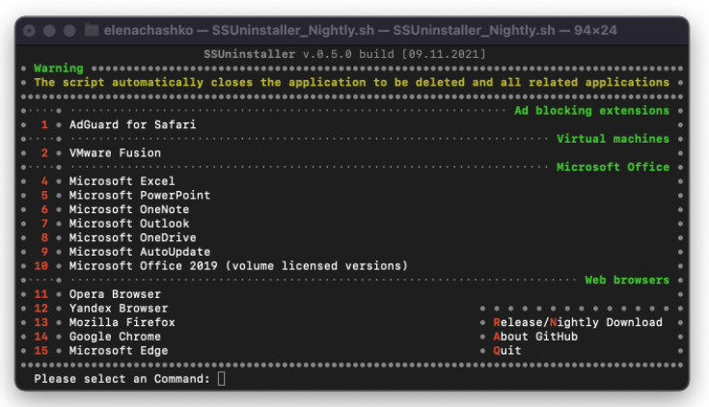This screenshot has height=407, width=709.
Task: Click the yellow script warning message
Action: [x=351, y=82]
